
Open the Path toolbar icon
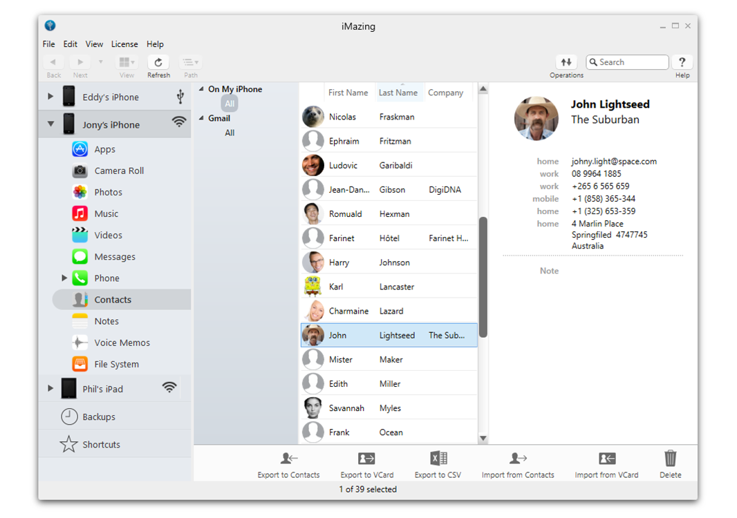[190, 62]
